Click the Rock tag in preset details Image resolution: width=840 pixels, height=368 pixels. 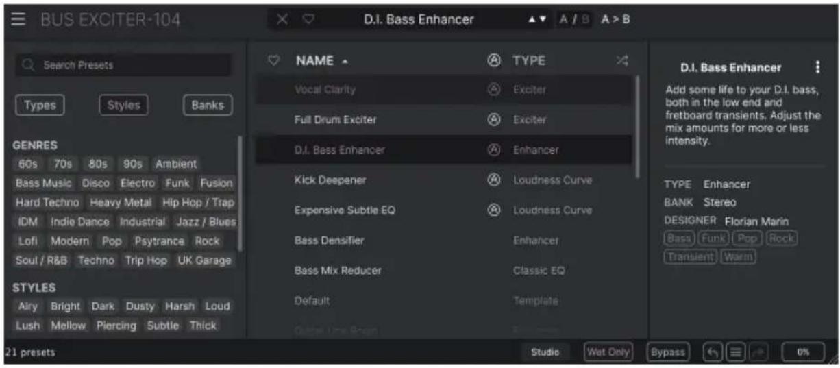[x=782, y=238]
